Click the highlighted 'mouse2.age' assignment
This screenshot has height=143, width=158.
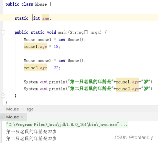pos(35,68)
